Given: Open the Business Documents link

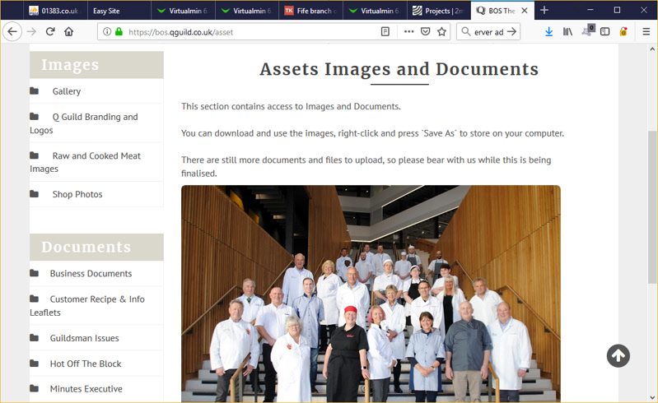Looking at the screenshot, I should [91, 274].
